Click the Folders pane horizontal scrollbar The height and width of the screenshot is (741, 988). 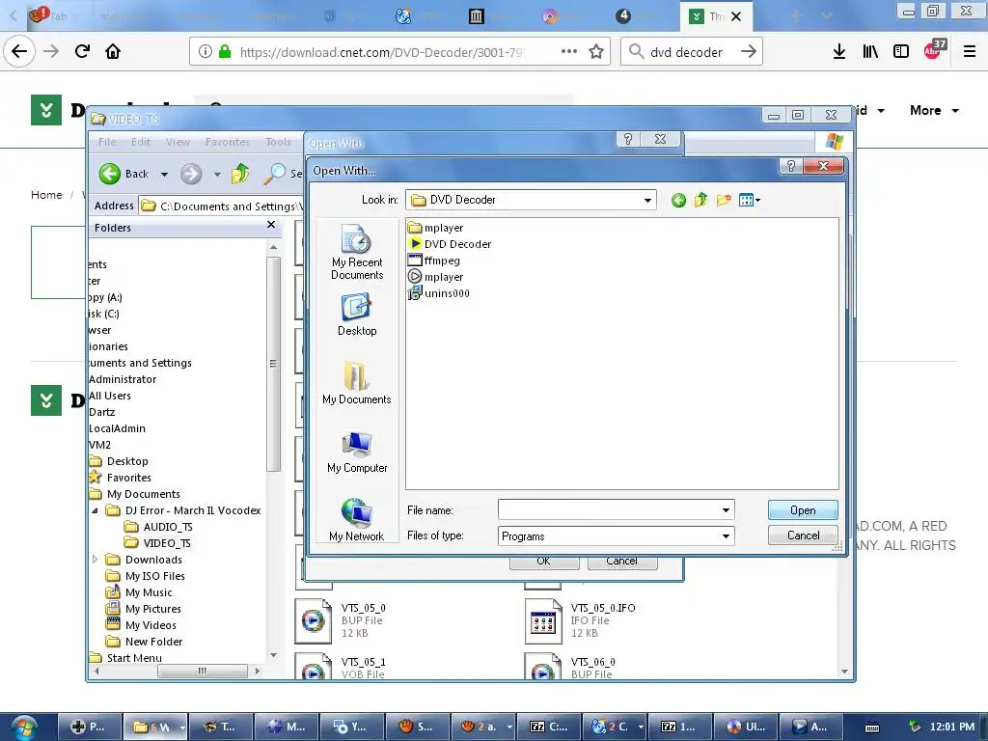[202, 672]
